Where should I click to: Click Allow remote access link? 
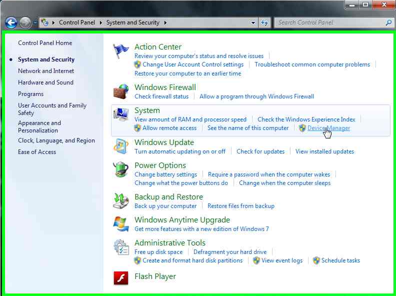click(169, 128)
